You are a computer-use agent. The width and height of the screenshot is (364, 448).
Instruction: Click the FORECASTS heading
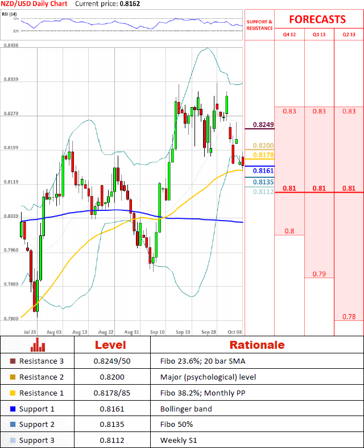(317, 19)
